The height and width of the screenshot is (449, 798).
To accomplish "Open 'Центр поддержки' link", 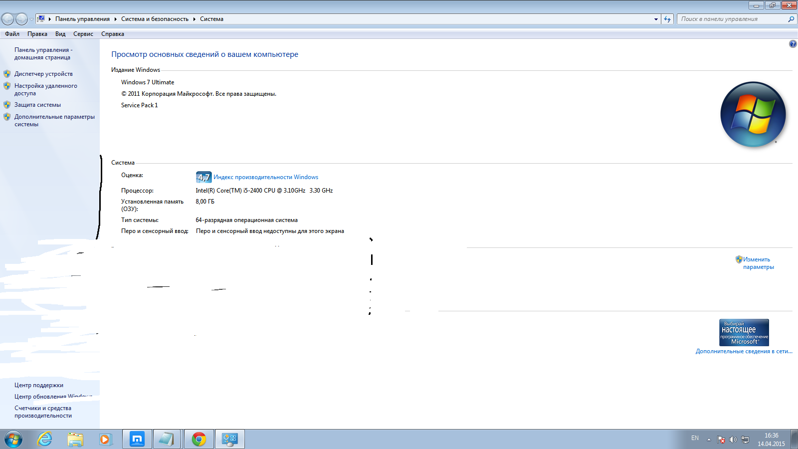I will (39, 385).
